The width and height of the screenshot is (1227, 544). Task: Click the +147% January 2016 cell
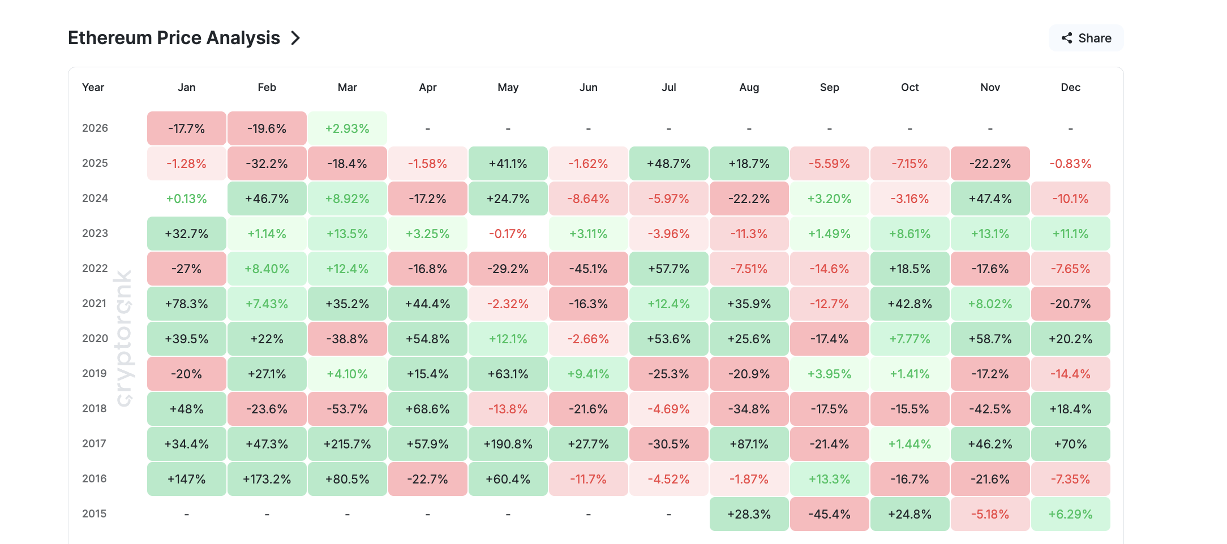coord(186,479)
